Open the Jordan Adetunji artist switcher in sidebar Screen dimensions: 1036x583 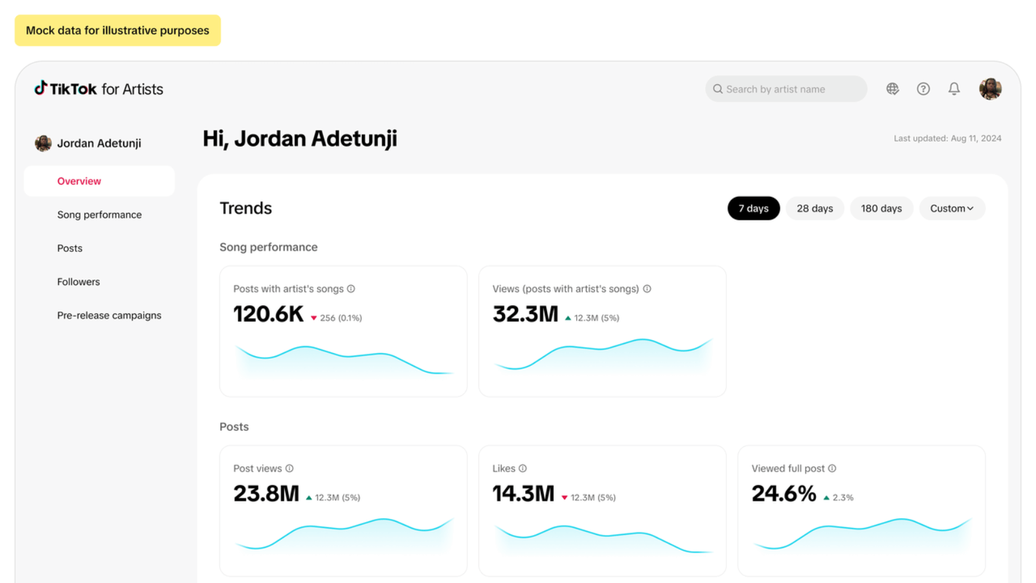pyautogui.click(x=88, y=143)
